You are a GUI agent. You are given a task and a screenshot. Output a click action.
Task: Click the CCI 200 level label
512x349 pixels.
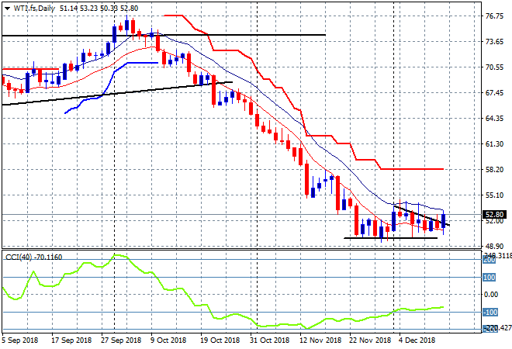tap(490, 260)
